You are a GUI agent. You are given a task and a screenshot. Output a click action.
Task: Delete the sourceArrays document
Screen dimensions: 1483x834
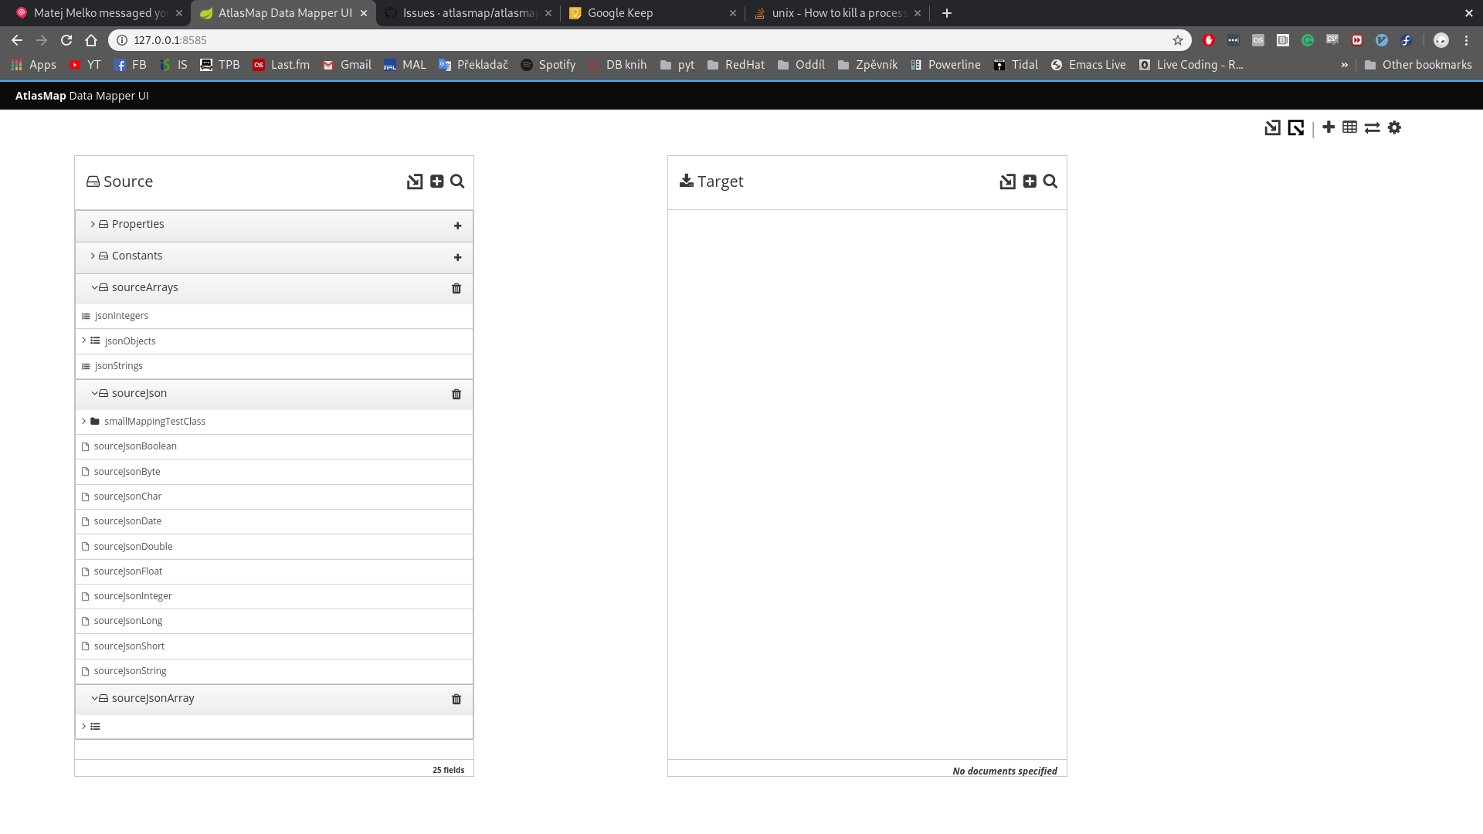click(456, 288)
